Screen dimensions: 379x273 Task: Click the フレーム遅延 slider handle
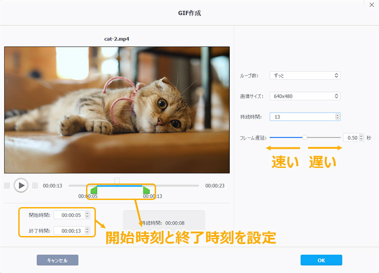pyautogui.click(x=305, y=138)
